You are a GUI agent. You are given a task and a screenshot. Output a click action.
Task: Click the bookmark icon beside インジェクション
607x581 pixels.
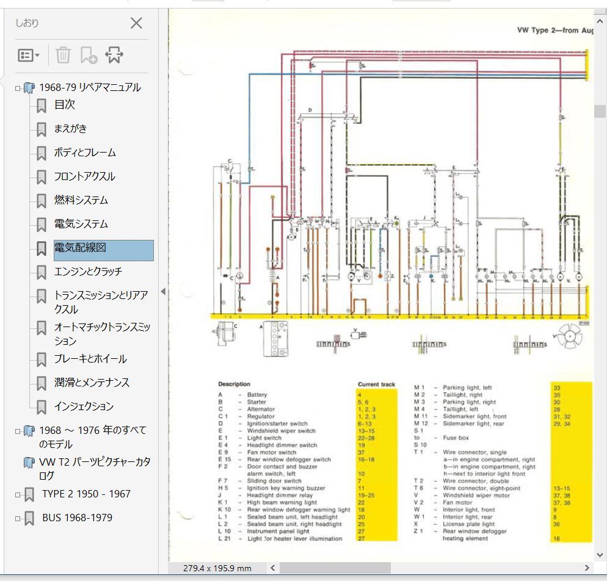(42, 408)
